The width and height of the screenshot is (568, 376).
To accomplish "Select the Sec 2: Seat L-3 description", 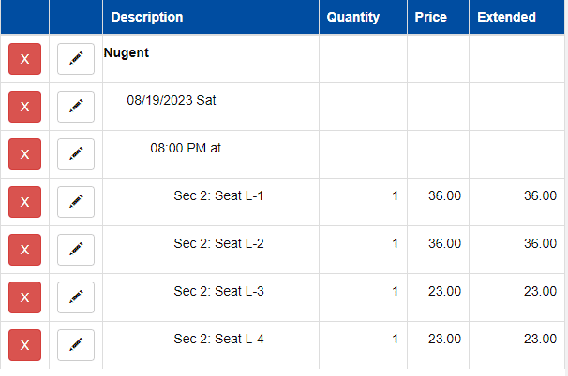I will (218, 291).
